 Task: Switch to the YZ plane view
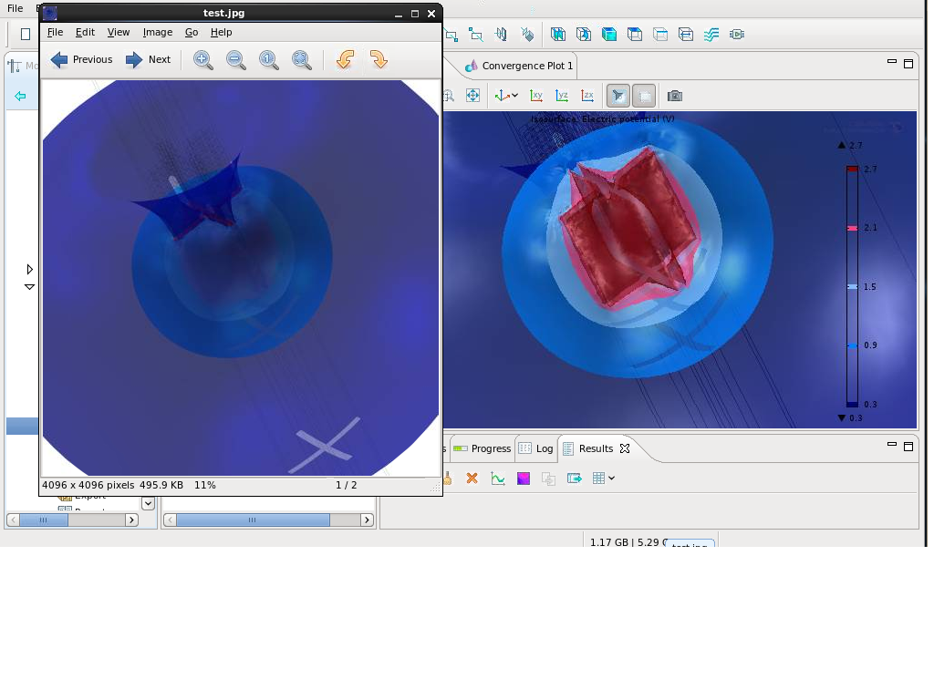(562, 96)
